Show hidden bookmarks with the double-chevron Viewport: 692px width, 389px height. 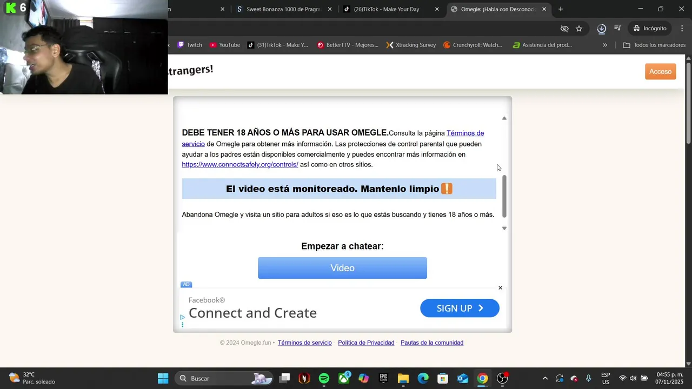(605, 45)
